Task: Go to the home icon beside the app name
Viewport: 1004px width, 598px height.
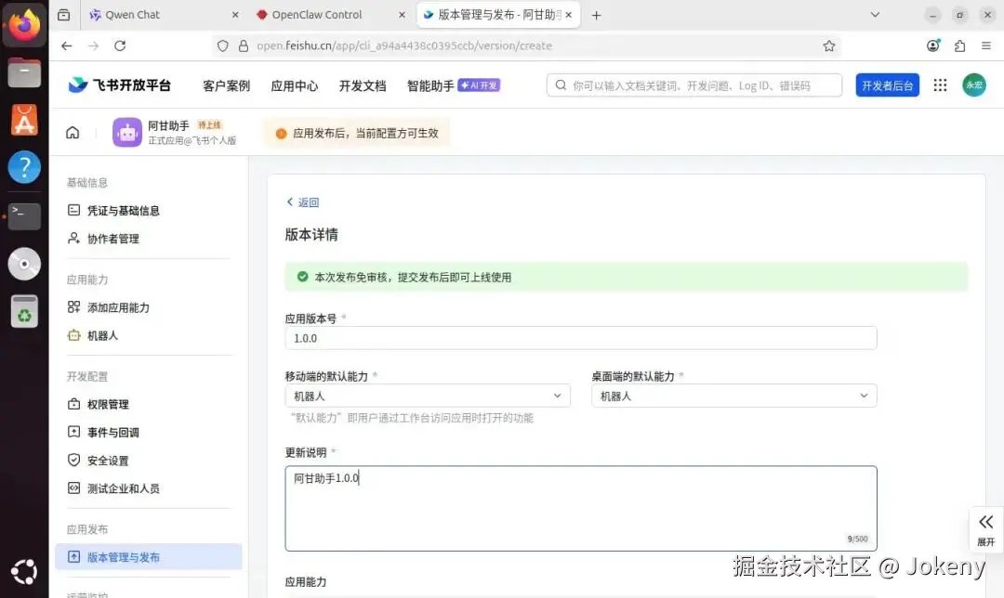Action: (73, 133)
